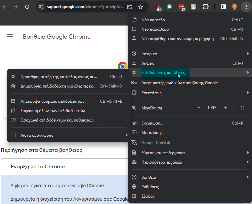Click Περιήγηση στα θέματα βοήθειας heading

42,150
